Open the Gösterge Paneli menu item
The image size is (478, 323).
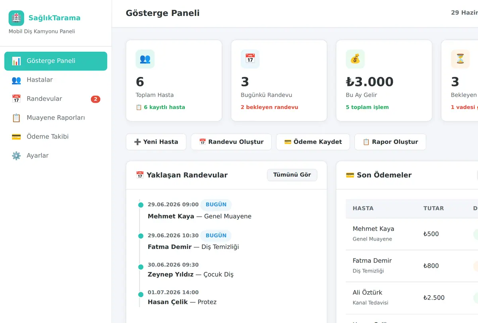56,61
